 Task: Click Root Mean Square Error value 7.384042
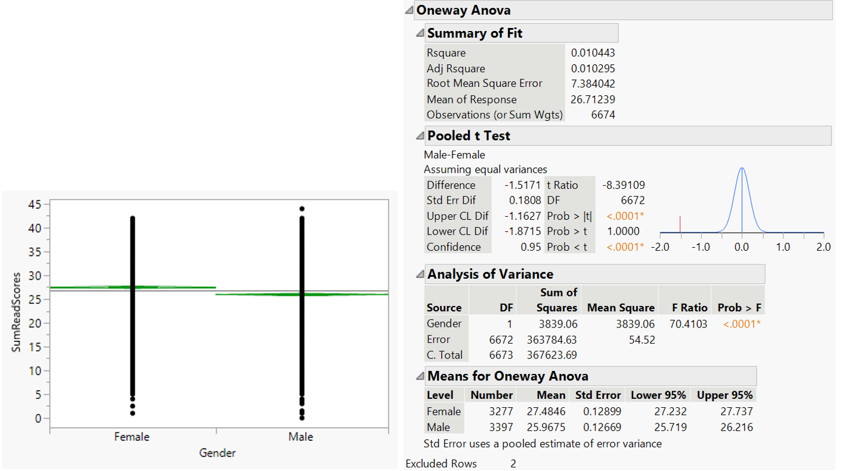[593, 84]
